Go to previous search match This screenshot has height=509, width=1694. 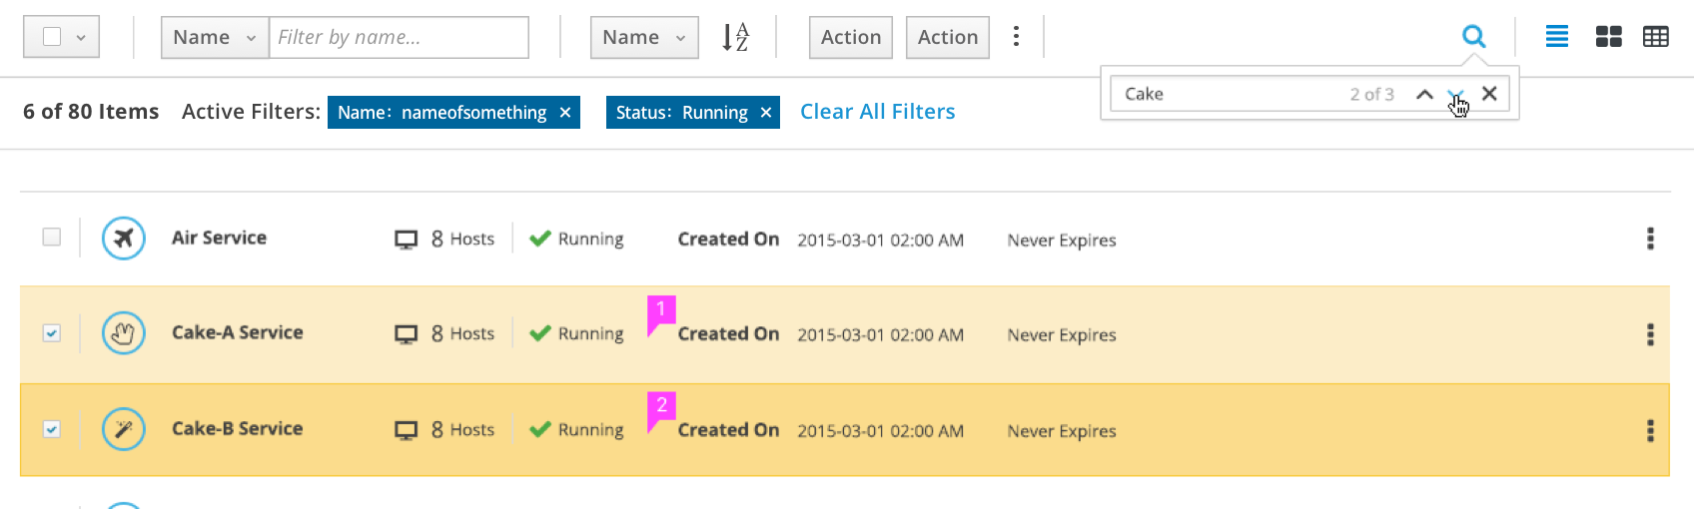click(x=1424, y=94)
